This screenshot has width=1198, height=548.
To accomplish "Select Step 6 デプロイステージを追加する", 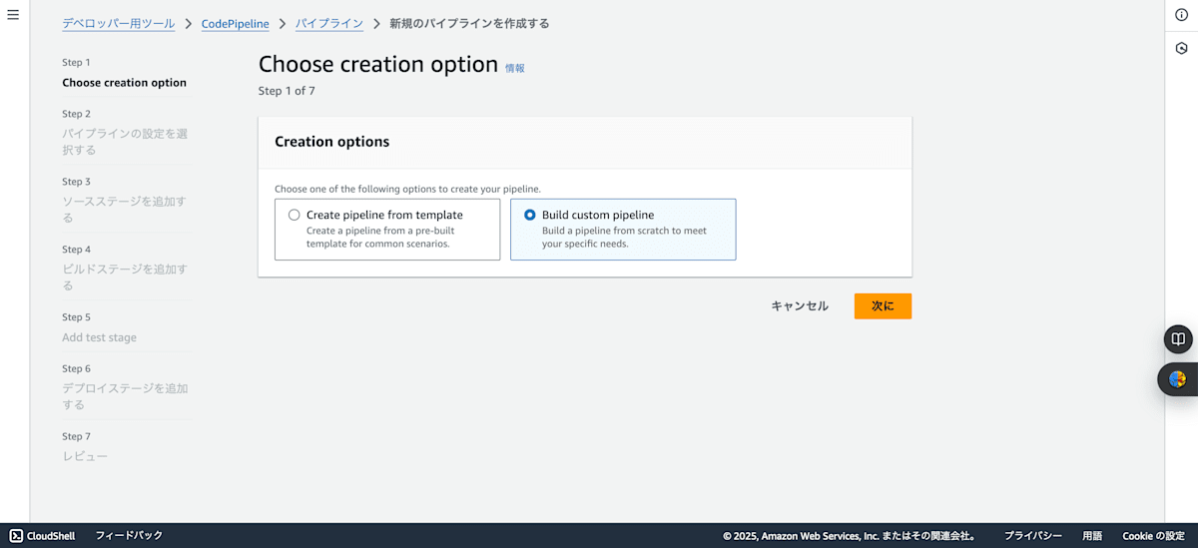I will pos(125,387).
